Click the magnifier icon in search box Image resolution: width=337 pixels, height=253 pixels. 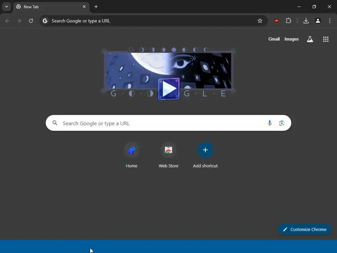[x=55, y=123]
